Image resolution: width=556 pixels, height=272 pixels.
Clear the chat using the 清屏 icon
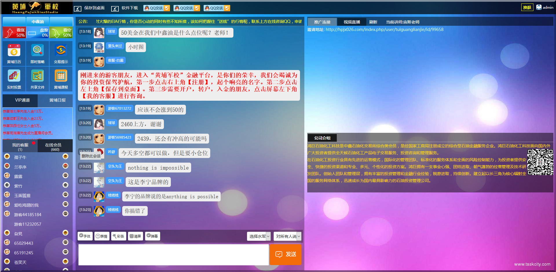click(x=135, y=236)
